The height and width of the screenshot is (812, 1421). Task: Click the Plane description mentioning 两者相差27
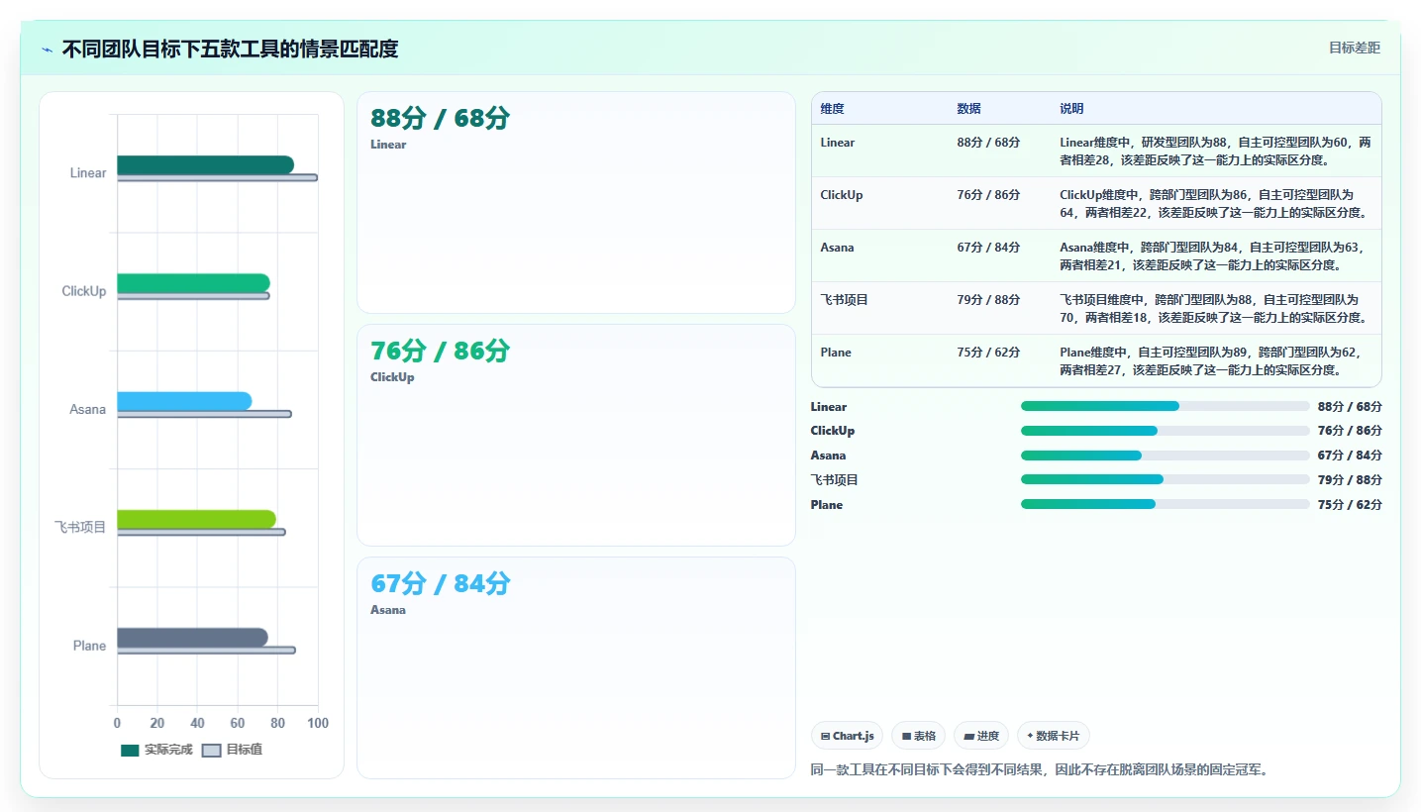click(x=1215, y=361)
